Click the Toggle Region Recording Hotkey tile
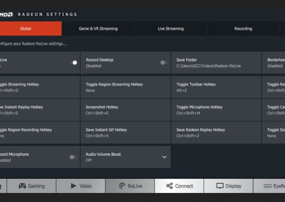The image size is (285, 202). click(x=40, y=133)
